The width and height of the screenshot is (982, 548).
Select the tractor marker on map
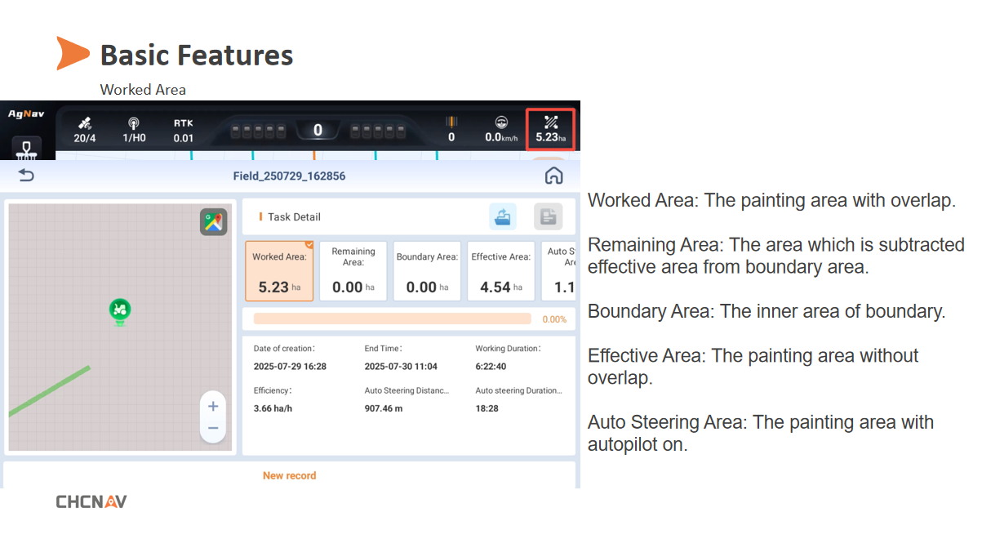click(x=120, y=310)
